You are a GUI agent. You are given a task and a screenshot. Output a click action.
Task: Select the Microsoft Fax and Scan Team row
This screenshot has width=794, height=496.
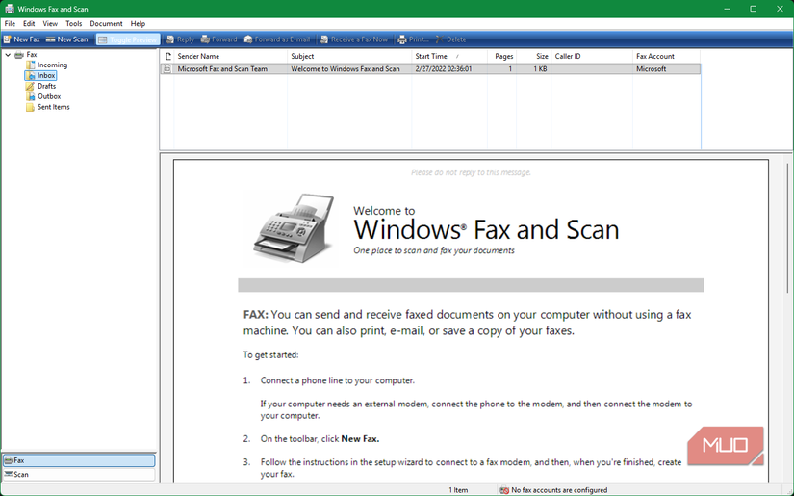coord(430,69)
